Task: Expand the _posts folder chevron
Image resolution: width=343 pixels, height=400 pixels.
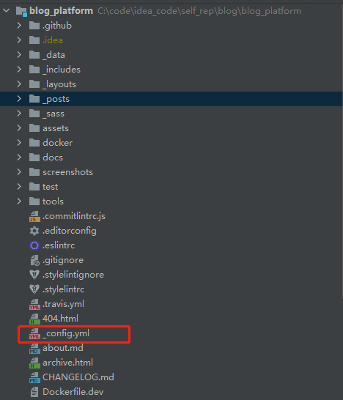Action: click(19, 99)
